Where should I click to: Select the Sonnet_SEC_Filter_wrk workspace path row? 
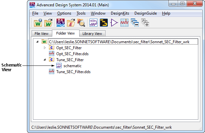point(123,42)
